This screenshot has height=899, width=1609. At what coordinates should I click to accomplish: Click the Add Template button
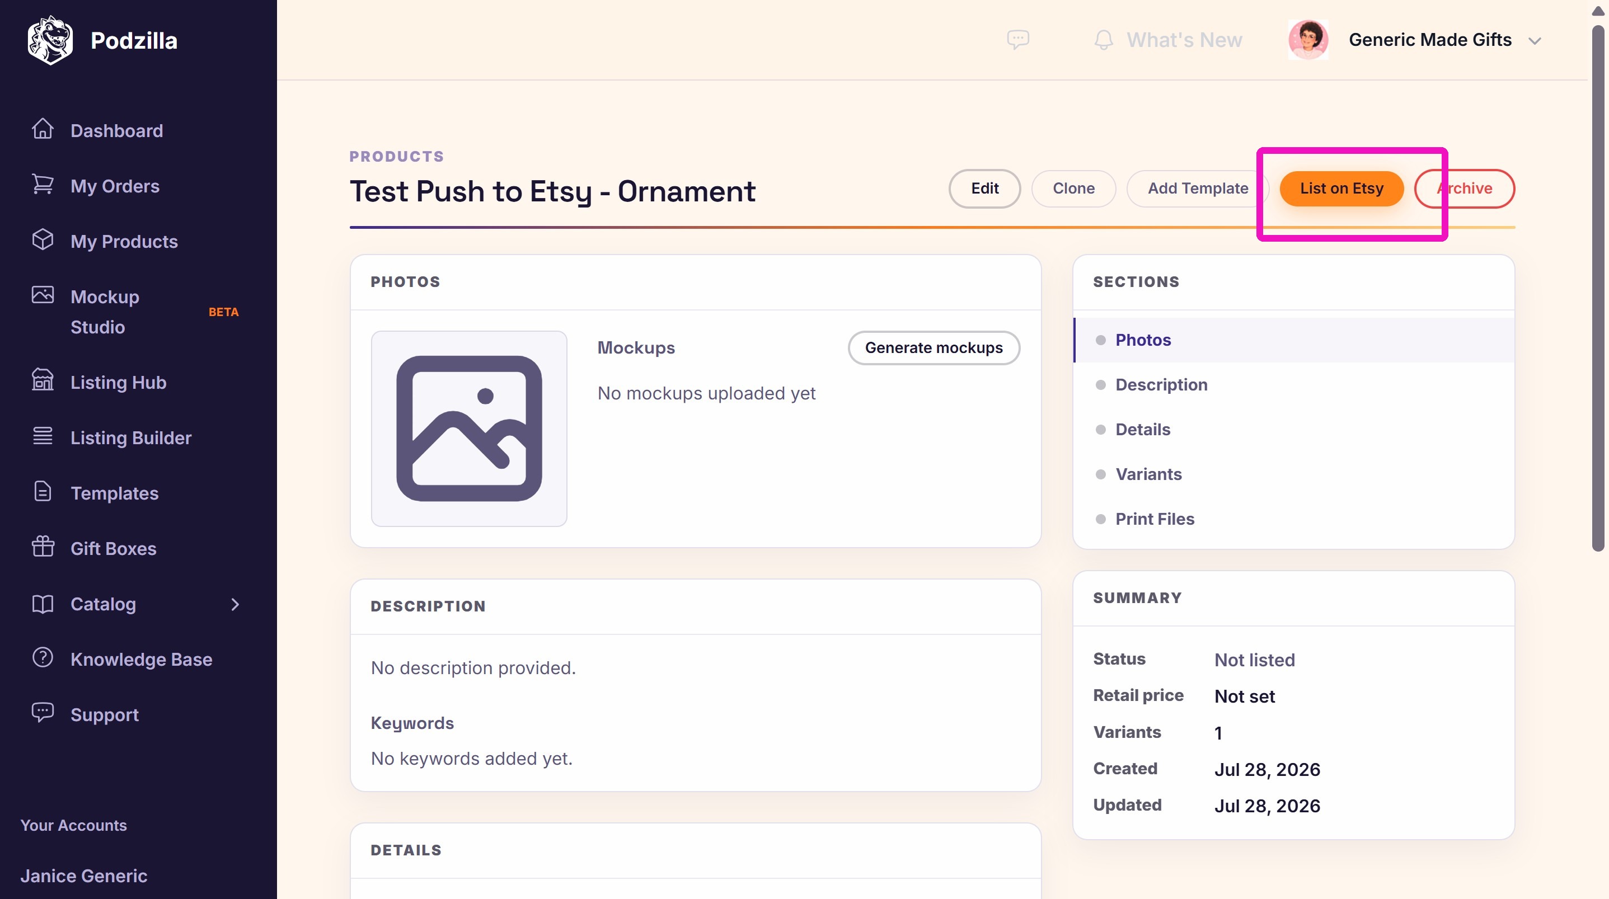(1198, 189)
